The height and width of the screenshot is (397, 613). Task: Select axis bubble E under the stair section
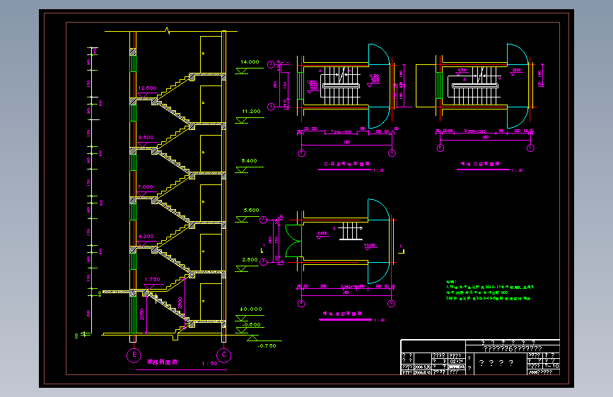tap(134, 355)
